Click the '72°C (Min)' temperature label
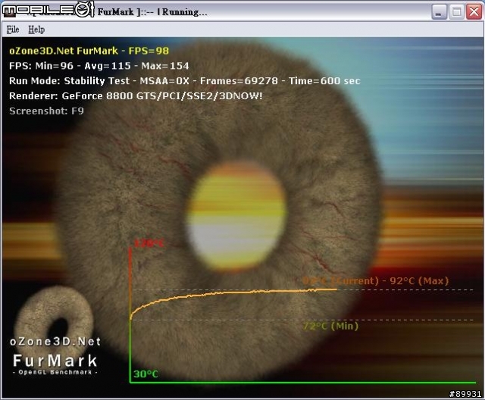 pyautogui.click(x=330, y=326)
